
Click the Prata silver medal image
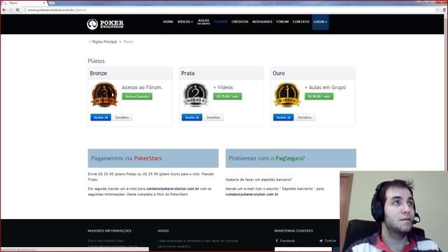pyautogui.click(x=196, y=94)
